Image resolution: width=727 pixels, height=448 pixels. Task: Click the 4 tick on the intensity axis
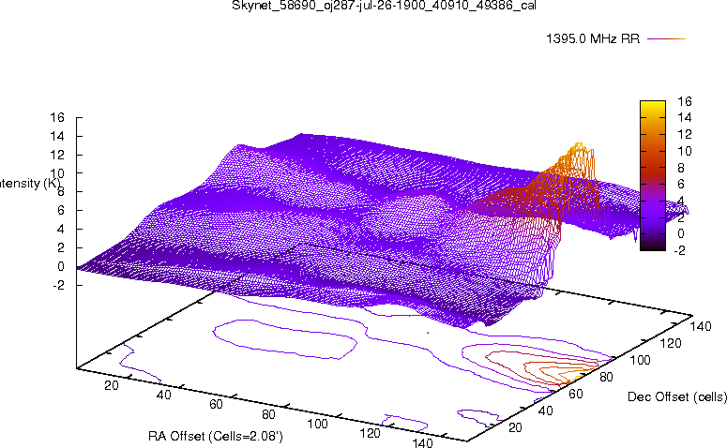coord(61,230)
